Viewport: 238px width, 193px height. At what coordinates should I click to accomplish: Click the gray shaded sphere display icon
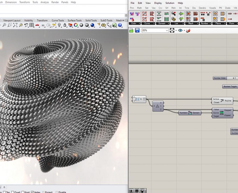[x=81, y=25]
